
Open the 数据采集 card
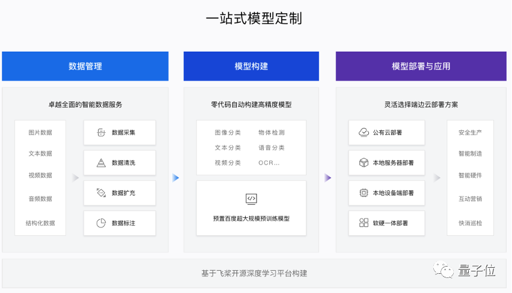point(120,133)
